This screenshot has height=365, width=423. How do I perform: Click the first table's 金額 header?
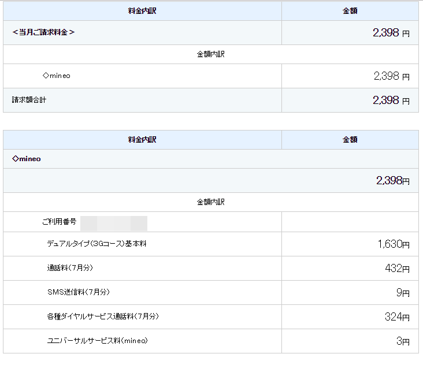[350, 11]
